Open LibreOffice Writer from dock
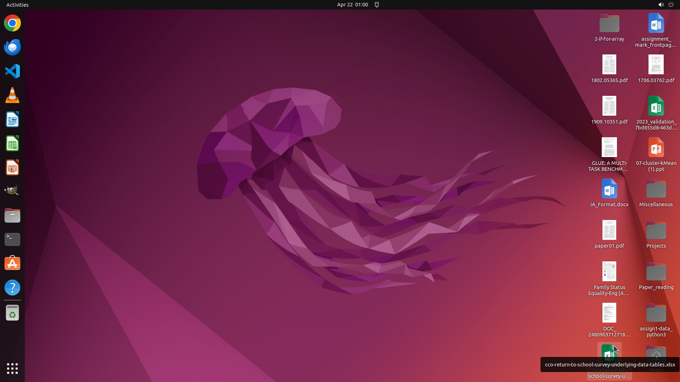This screenshot has width=680, height=382. tap(12, 120)
